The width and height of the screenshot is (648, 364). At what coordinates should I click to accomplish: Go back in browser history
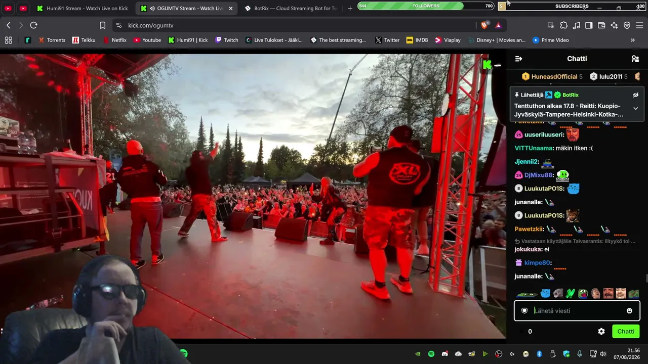[x=9, y=25]
